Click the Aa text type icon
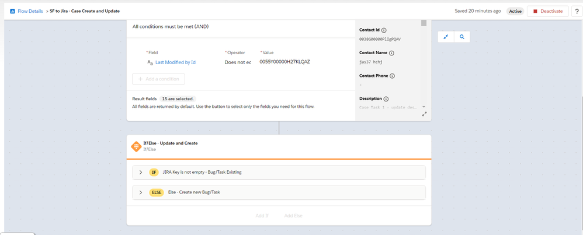The image size is (583, 235). [x=150, y=62]
